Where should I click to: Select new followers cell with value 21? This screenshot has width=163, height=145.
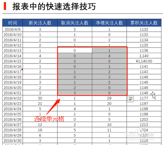[x=40, y=104]
